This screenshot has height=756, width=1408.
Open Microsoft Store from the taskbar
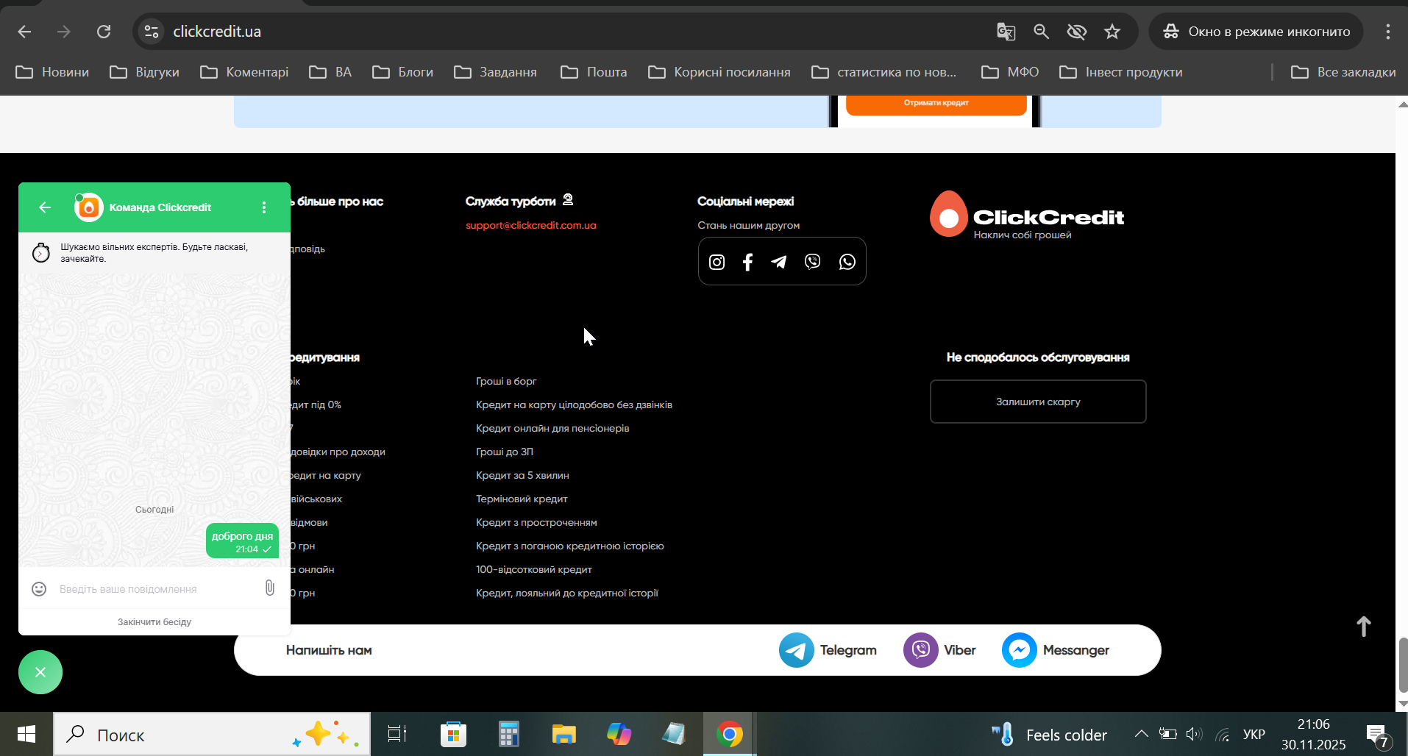[x=453, y=734]
